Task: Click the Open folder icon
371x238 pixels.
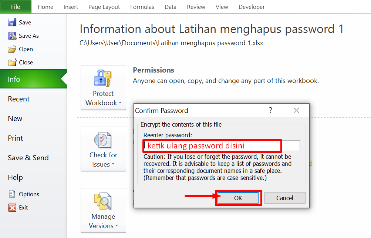Action: 12,49
